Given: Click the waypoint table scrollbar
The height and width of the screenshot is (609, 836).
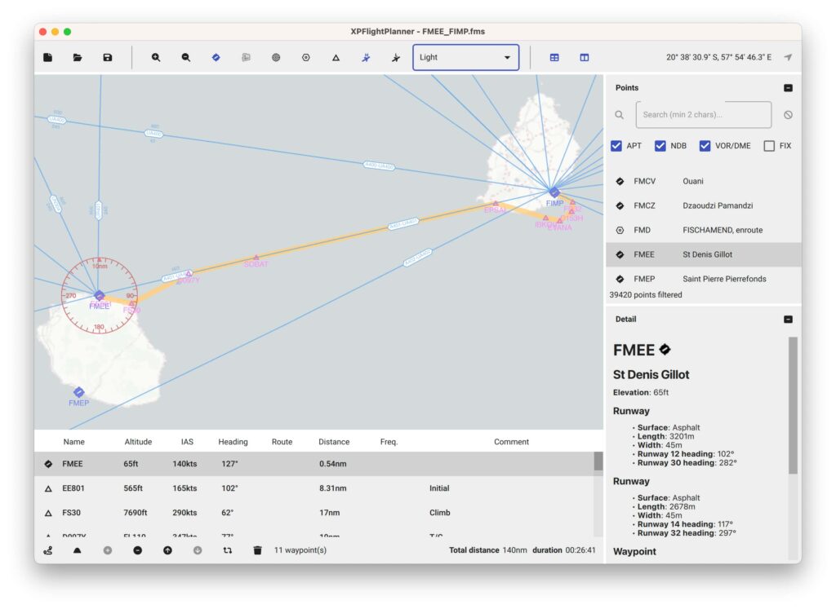Looking at the screenshot, I should click(598, 461).
